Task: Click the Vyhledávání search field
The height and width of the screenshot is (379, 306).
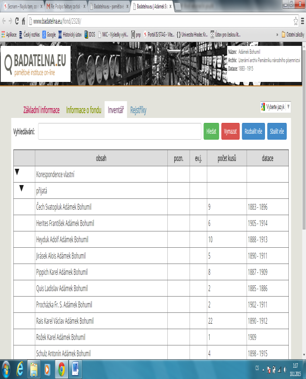Action: tap(119, 131)
